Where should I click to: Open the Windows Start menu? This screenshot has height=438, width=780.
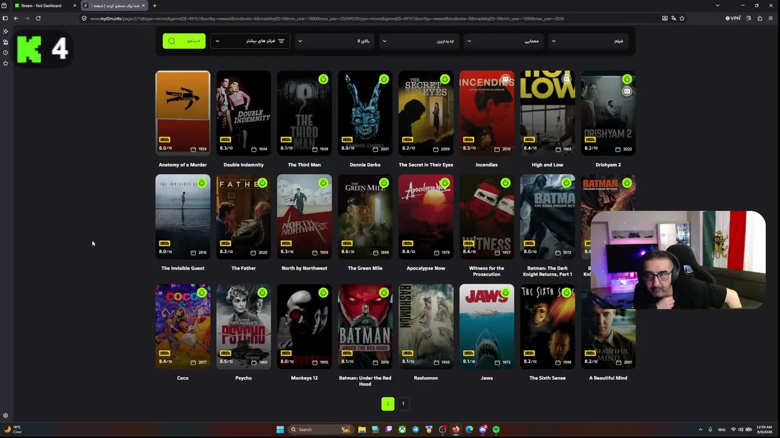[x=280, y=429]
